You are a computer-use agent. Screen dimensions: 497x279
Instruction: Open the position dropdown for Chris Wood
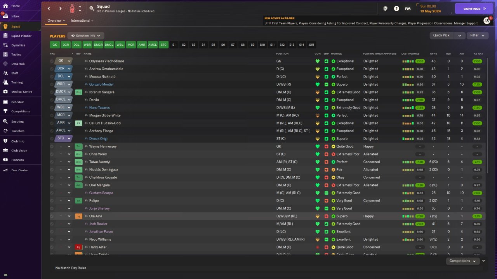pos(64,154)
